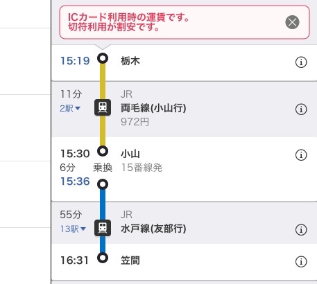The image size is (317, 284).
Task: Select 小山 transfer station name
Action: pyautogui.click(x=130, y=154)
